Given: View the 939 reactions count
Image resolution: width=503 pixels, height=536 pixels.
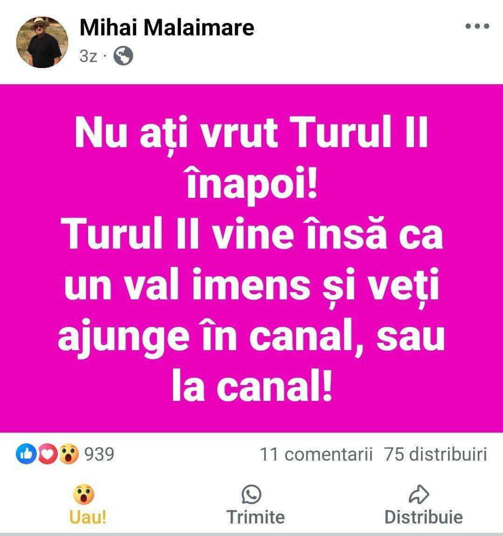Looking at the screenshot, I should coord(99,454).
